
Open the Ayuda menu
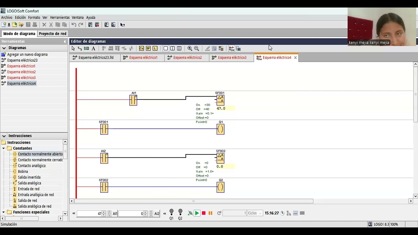[x=91, y=18]
